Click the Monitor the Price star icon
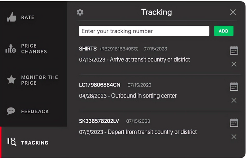Viewport: 247px width, 159px height. 11,80
